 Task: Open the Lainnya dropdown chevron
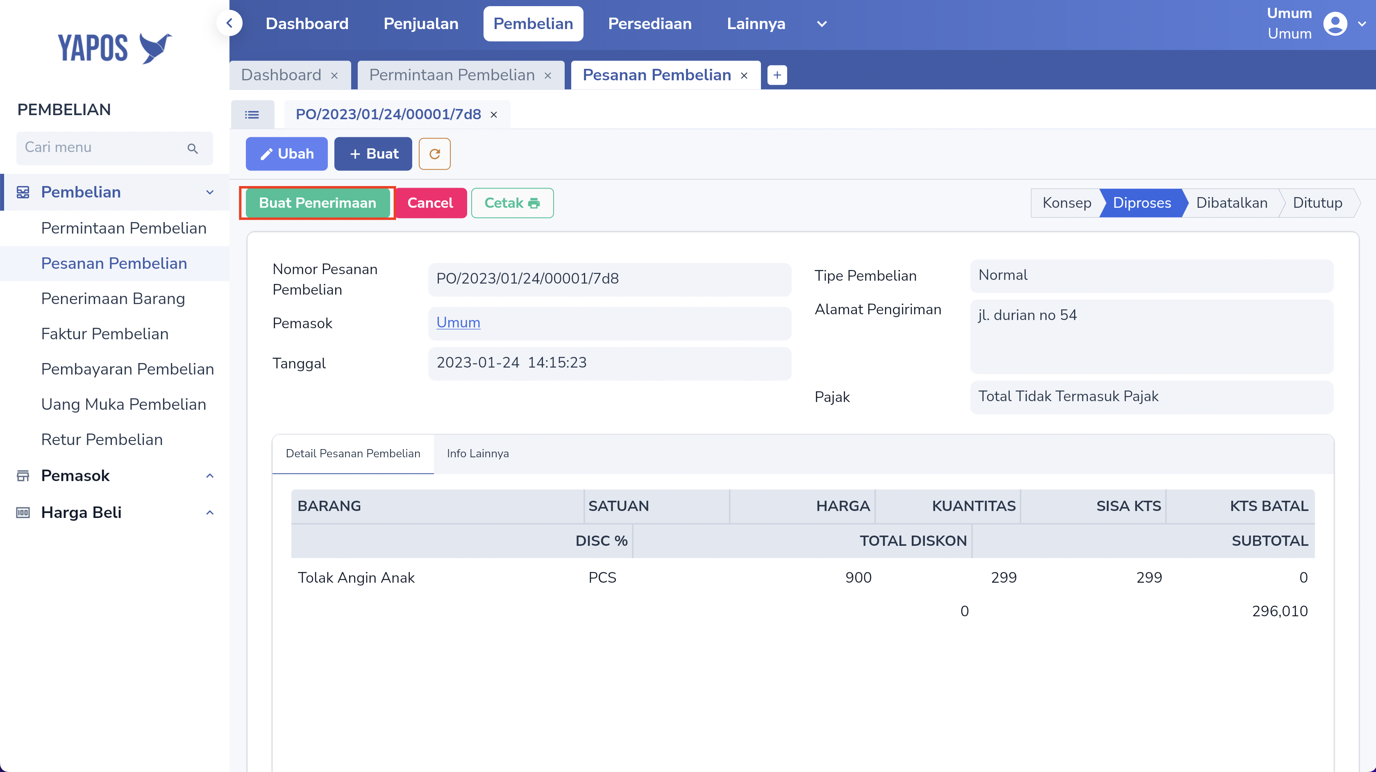coord(822,23)
